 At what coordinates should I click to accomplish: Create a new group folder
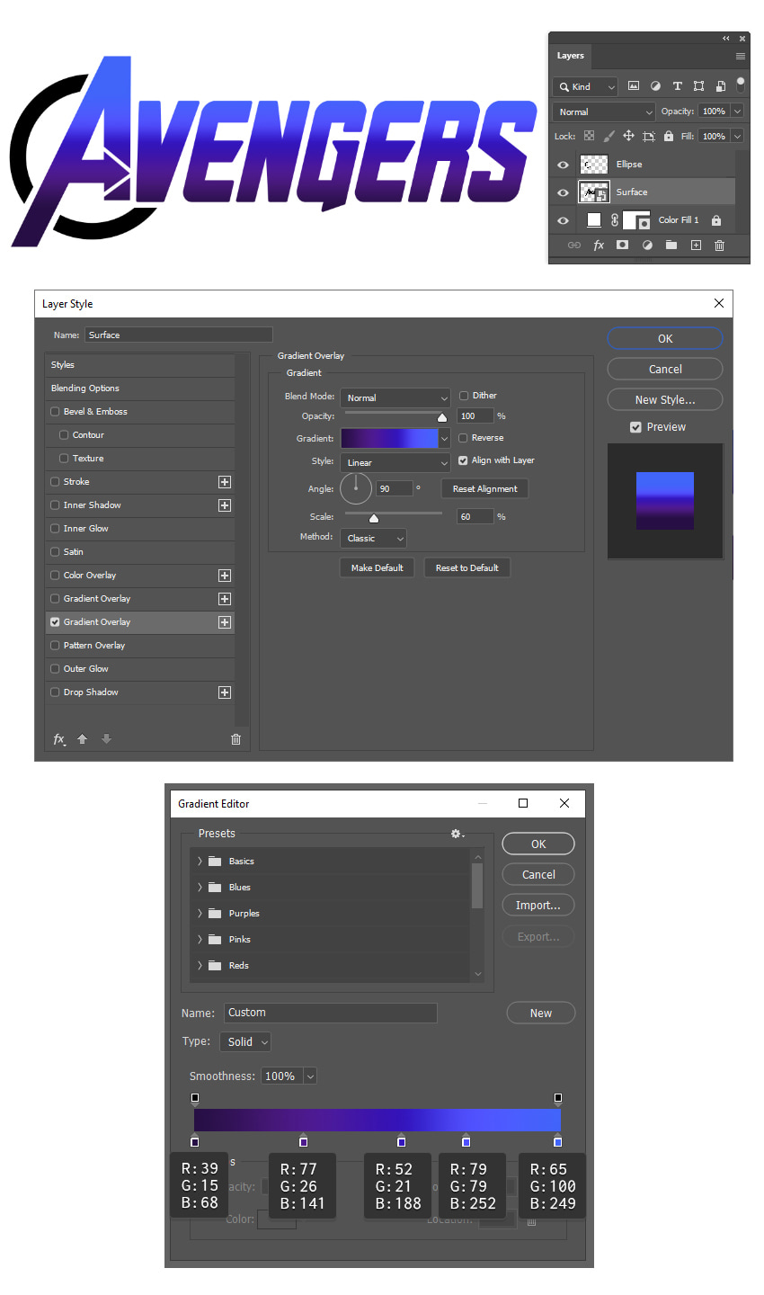click(671, 245)
